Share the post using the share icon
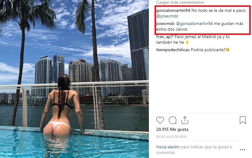This screenshot has height=158, width=252. (185, 120)
